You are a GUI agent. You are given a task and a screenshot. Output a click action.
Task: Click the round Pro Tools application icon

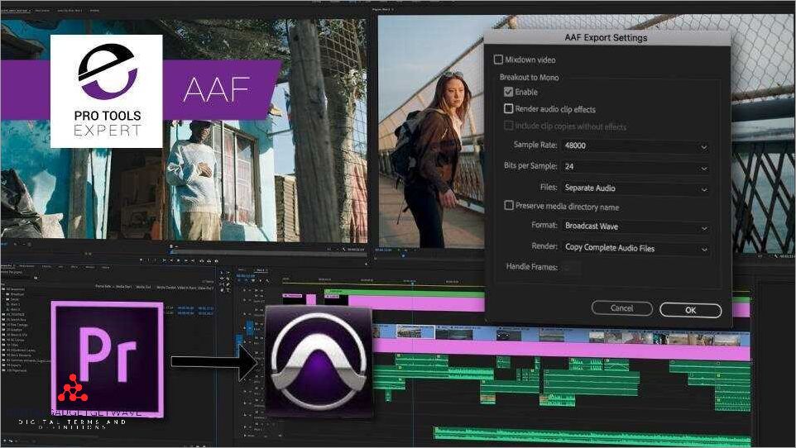tap(319, 360)
